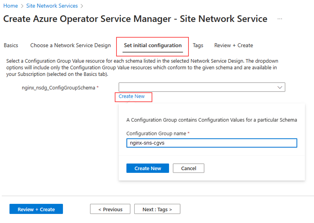Open the Review + Create tab at top

pyautogui.click(x=233, y=45)
